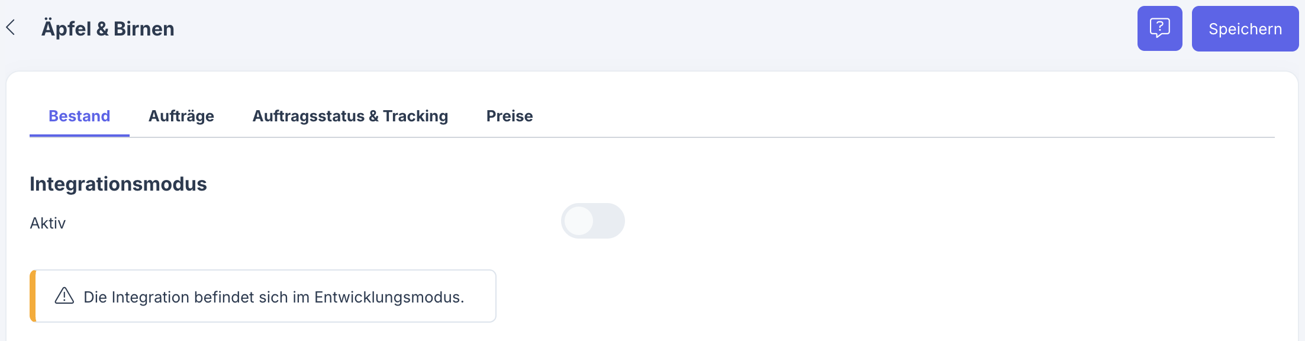Click the Aktiv label text
1305x341 pixels.
[48, 223]
